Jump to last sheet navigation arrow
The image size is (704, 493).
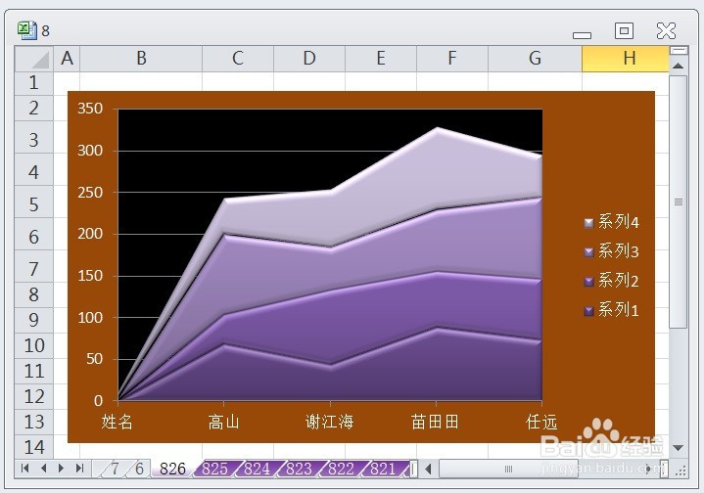(79, 469)
